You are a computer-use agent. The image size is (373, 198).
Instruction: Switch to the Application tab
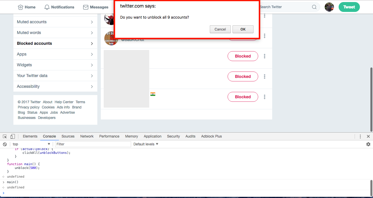tap(152, 136)
